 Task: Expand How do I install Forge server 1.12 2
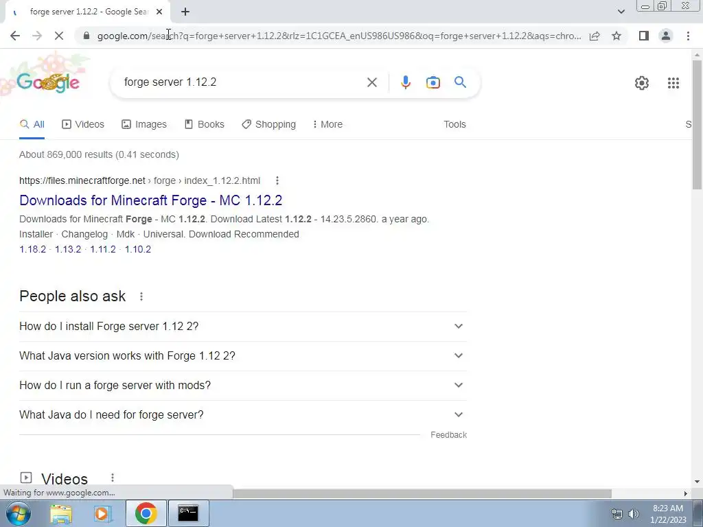(x=243, y=326)
